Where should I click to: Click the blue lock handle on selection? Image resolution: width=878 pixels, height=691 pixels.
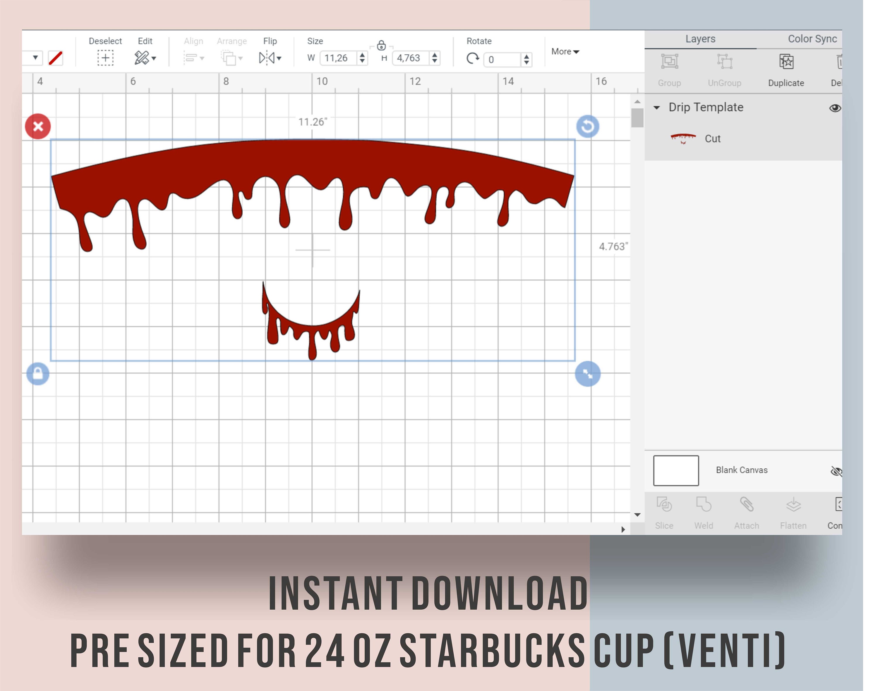pos(38,373)
